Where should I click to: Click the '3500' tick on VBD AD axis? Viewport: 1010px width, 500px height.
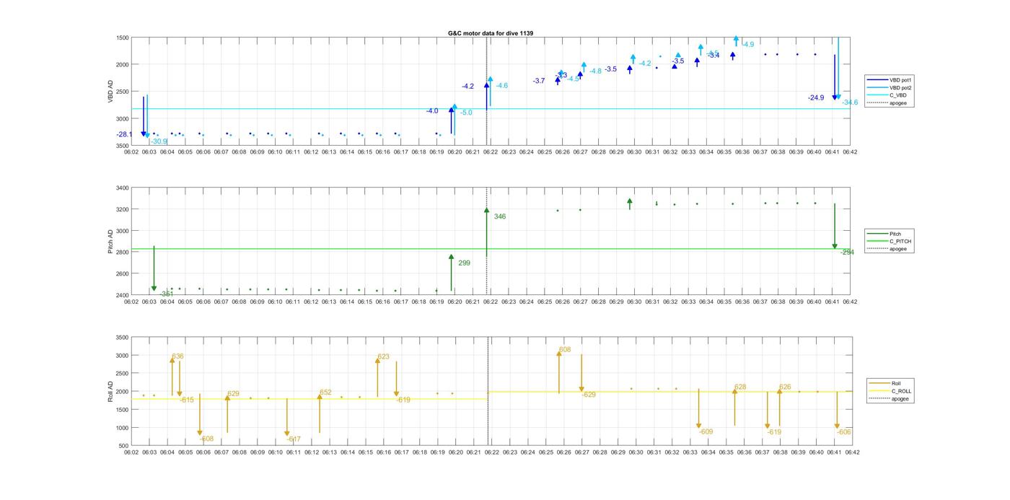coord(123,146)
